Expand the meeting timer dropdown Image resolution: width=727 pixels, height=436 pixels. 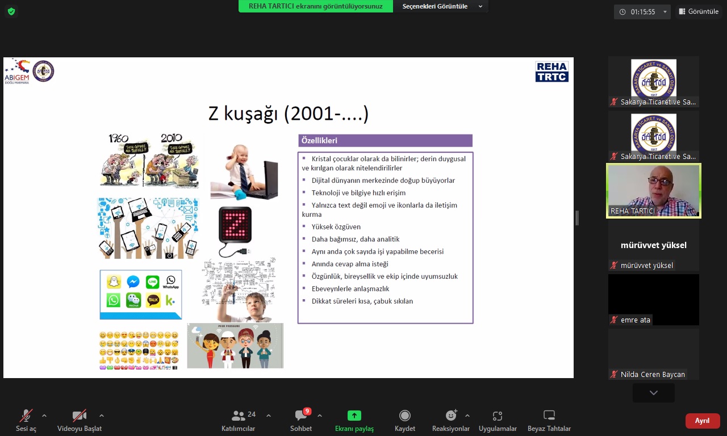pos(665,12)
